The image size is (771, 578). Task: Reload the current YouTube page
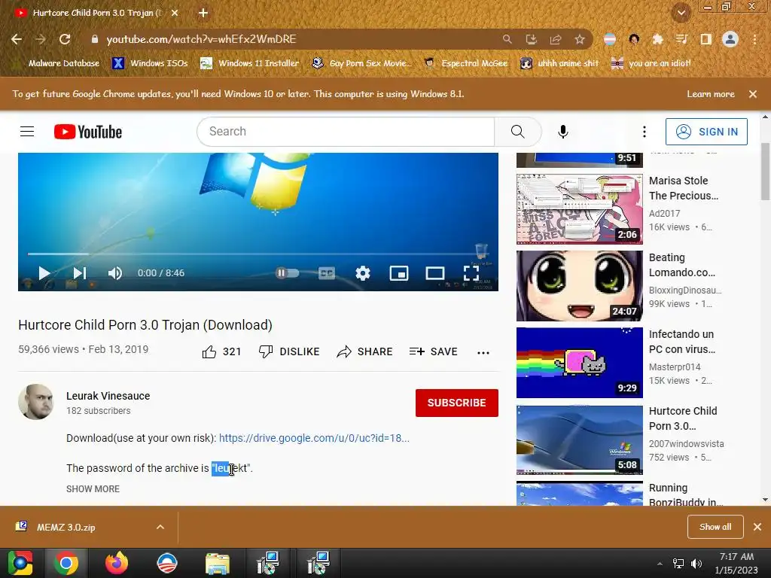[65, 39]
